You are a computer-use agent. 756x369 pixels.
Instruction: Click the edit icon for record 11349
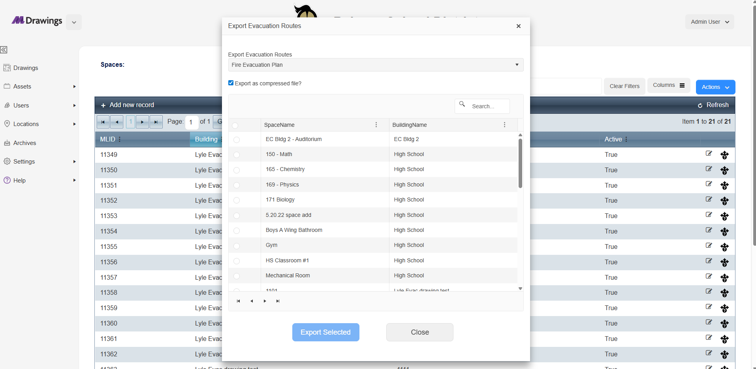[709, 154]
